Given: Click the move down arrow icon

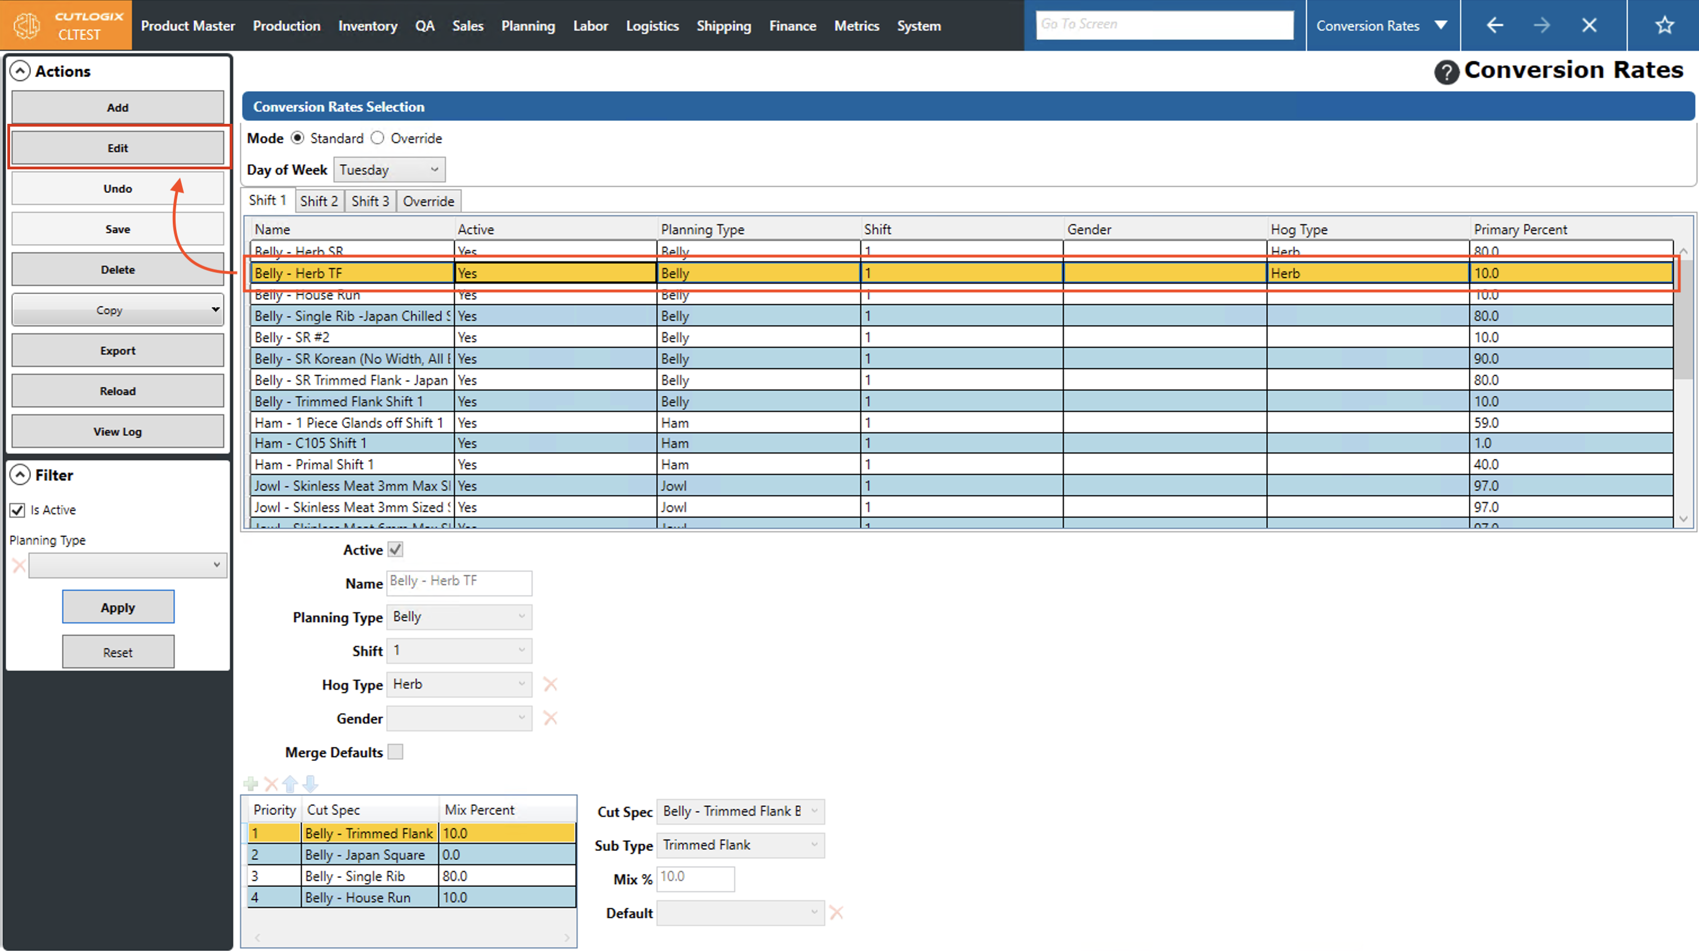Looking at the screenshot, I should pos(310,783).
